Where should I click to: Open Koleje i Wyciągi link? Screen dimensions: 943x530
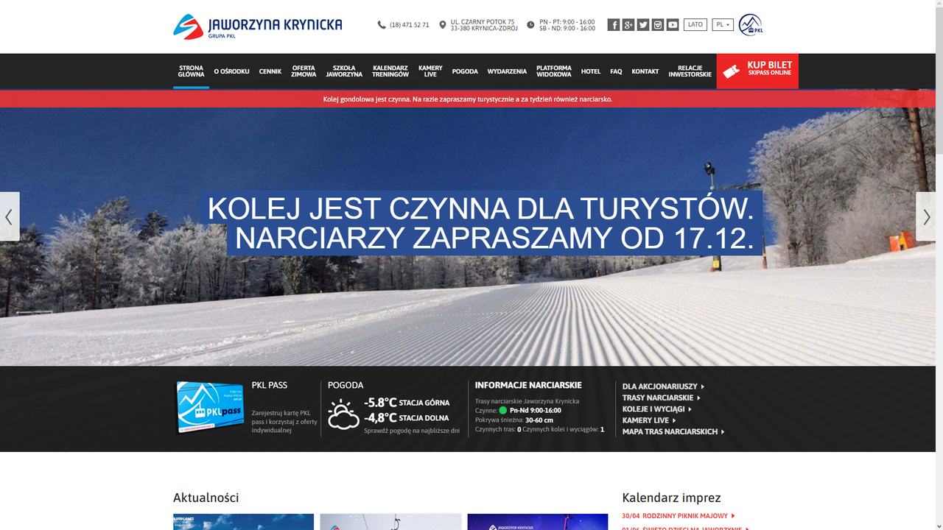click(x=657, y=409)
